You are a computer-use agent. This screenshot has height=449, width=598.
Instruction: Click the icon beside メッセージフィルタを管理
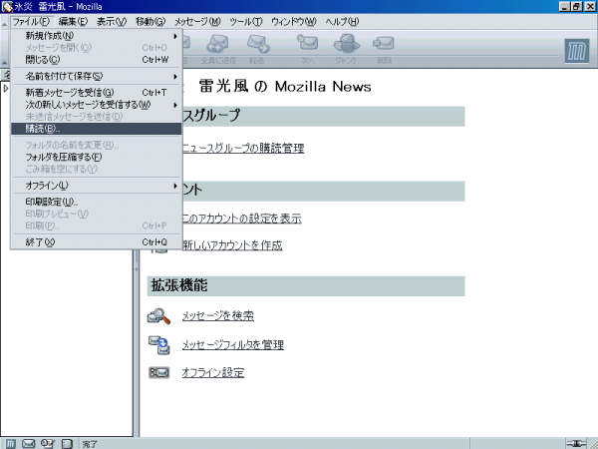point(159,345)
